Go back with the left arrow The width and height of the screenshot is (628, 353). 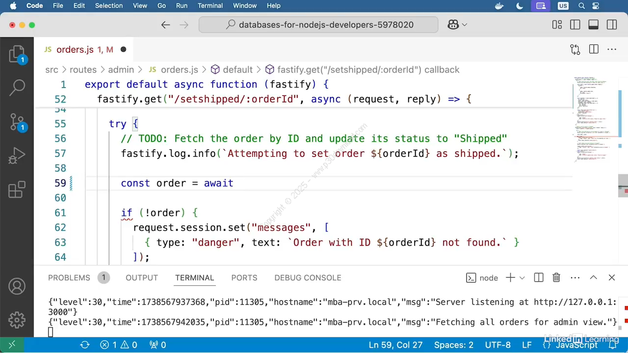pos(165,25)
